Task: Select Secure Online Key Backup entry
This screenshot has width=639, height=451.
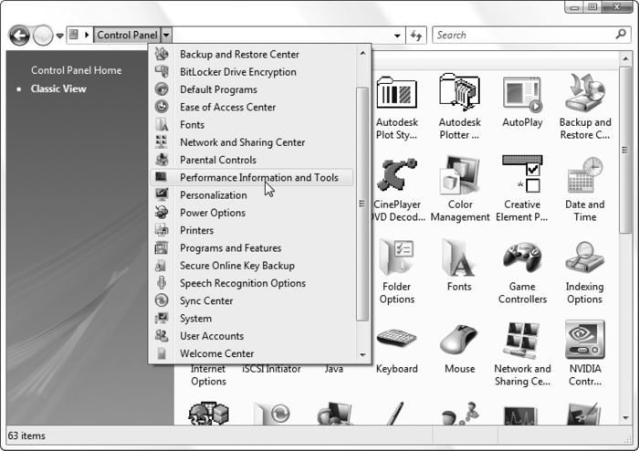Action: [251, 266]
